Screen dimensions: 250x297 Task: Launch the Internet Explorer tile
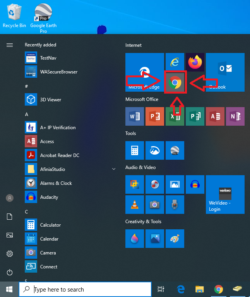coord(175,62)
